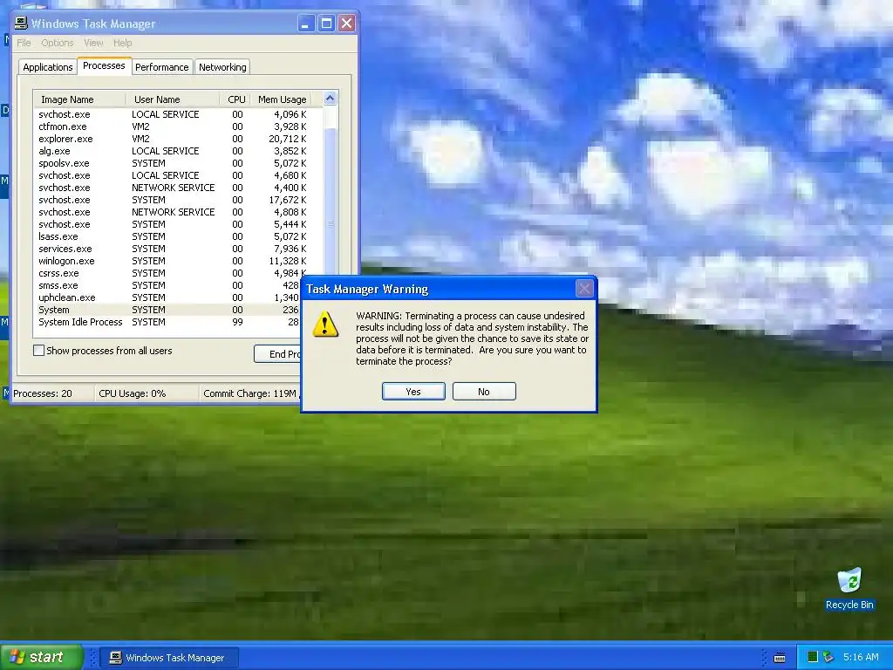Select svchost.exe using 5,444 K memory
This screenshot has width=893, height=670.
point(178,224)
